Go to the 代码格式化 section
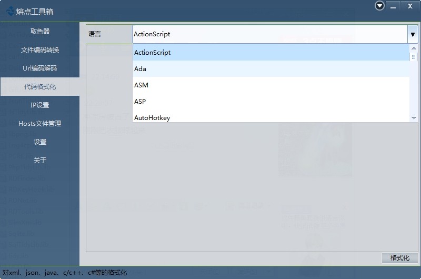421x279 pixels. pos(40,87)
